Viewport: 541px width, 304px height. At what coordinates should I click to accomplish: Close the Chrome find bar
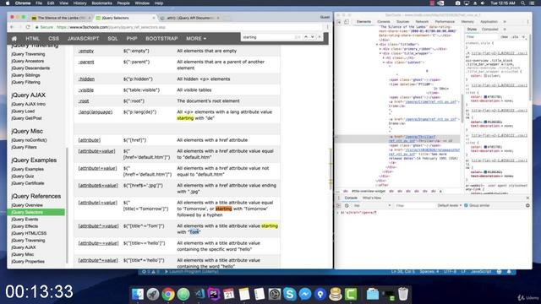pos(320,37)
